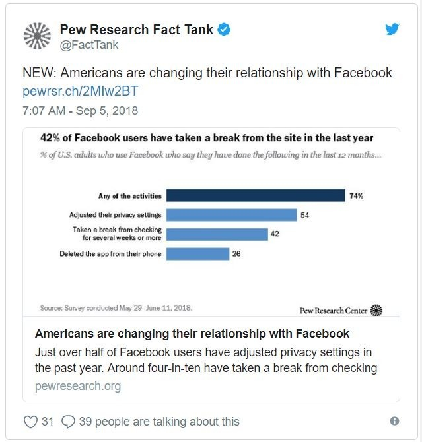The height and width of the screenshot is (442, 422).
Task: Click the Pew Research Center chart logo
Action: click(x=341, y=310)
